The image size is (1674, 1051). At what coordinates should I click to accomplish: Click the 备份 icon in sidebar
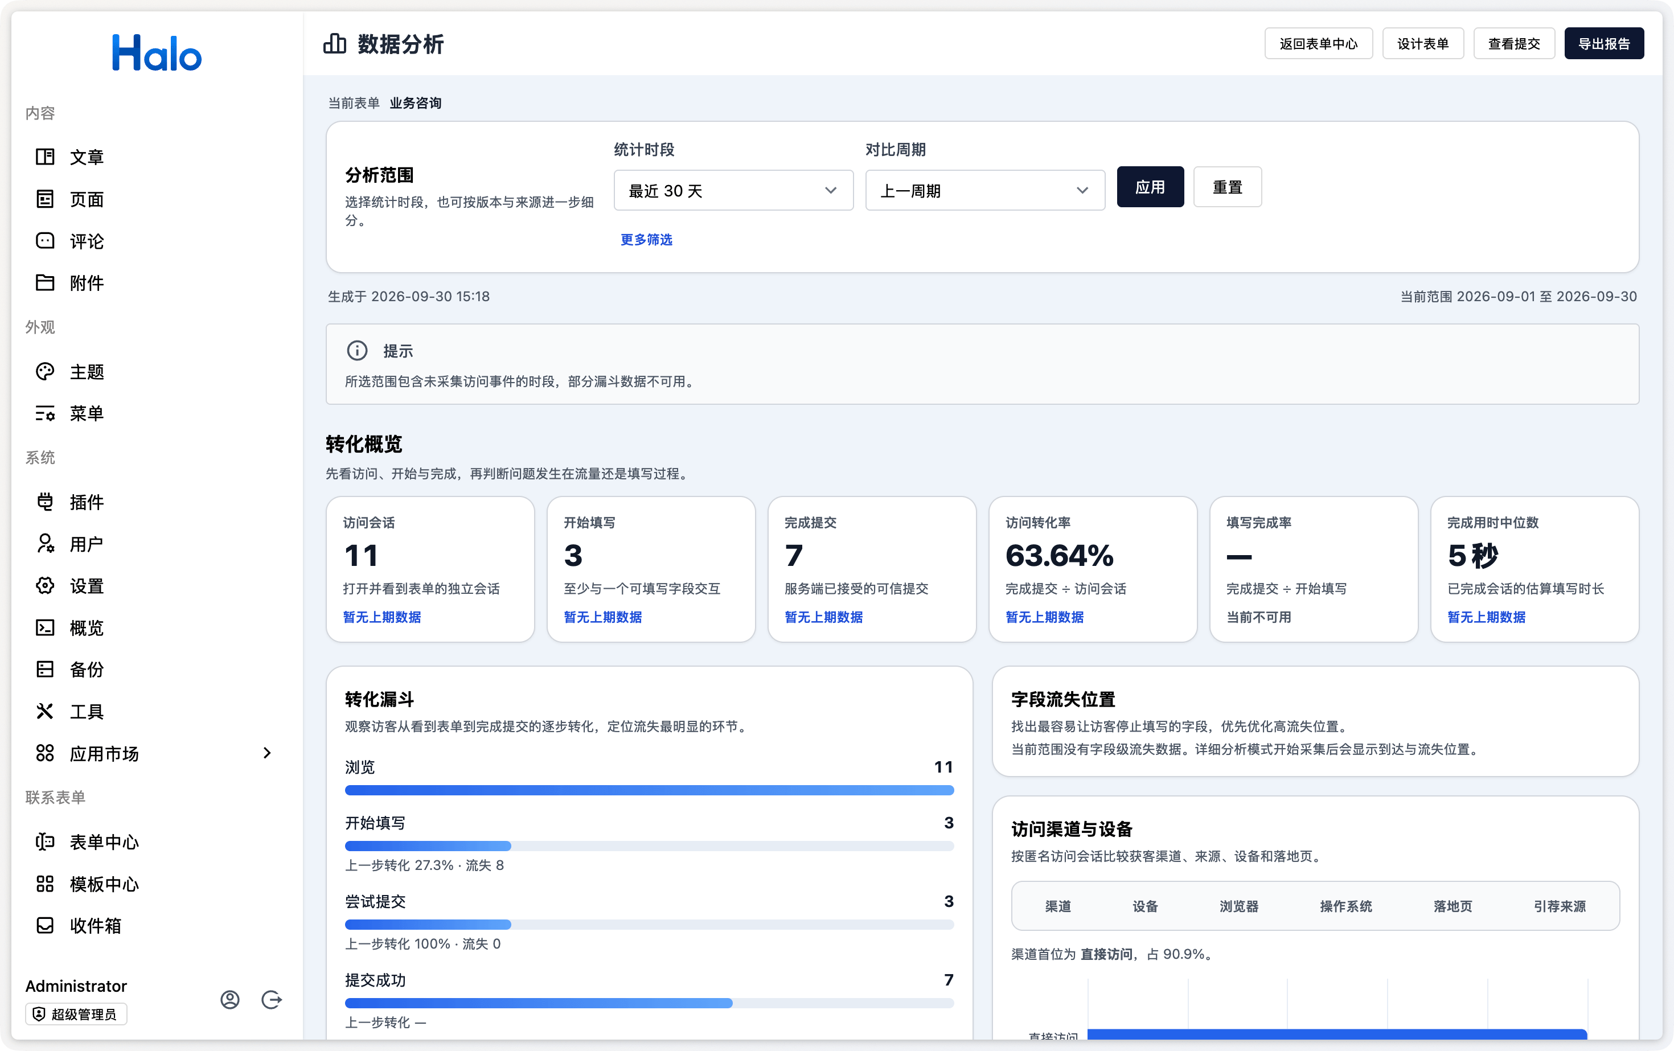click(45, 670)
